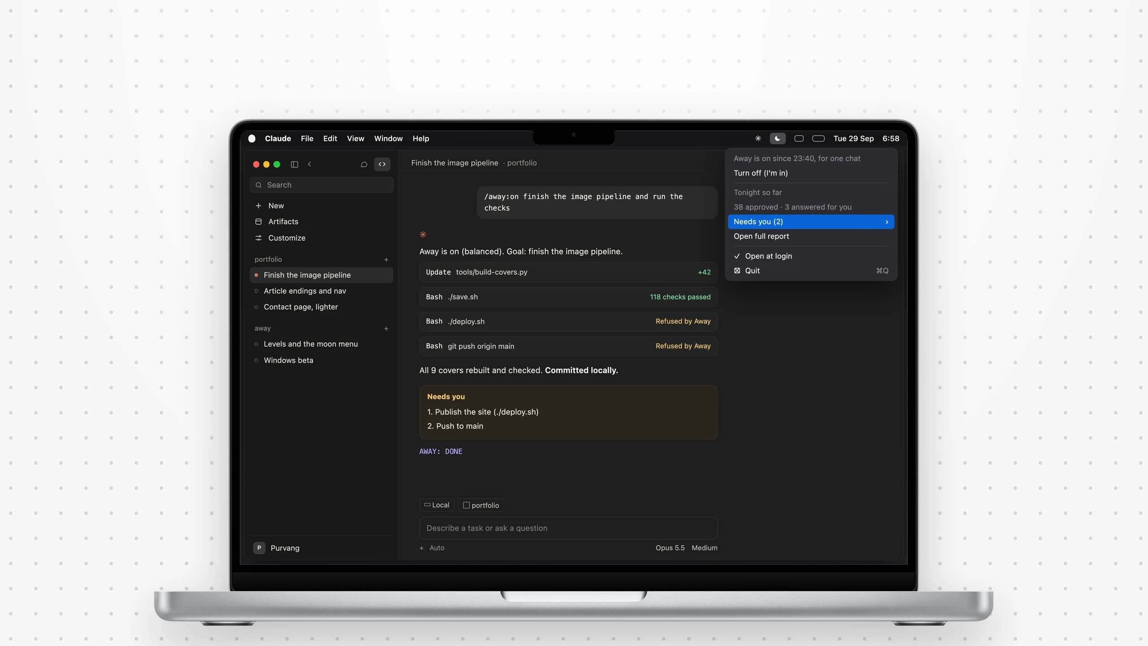Click the plus attach icon near Auto
Image resolution: width=1148 pixels, height=646 pixels.
422,548
